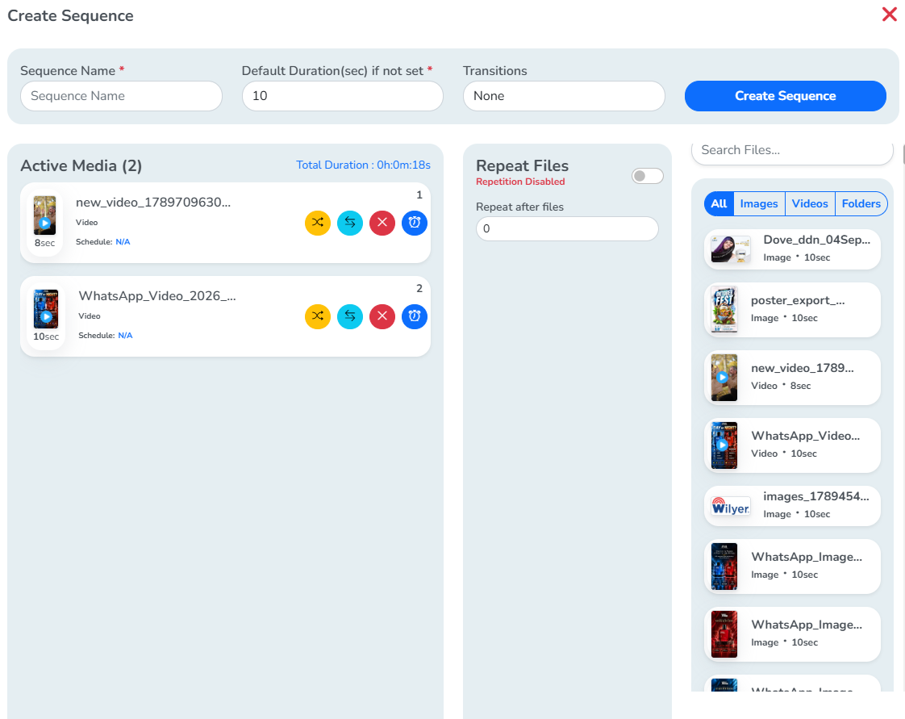905x719 pixels.
Task: Switch to the Videos tab
Action: [x=810, y=204]
